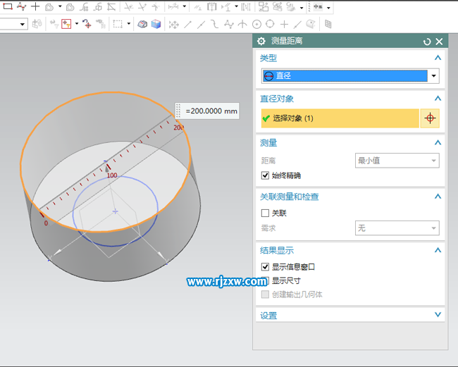
Task: Enable the 关联 checkbox
Action: coord(266,213)
